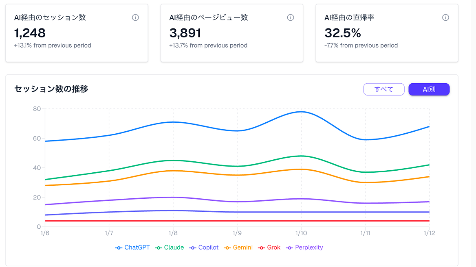Click the 1/8 label on the x-axis
The width and height of the screenshot is (476, 267).
[173, 233]
